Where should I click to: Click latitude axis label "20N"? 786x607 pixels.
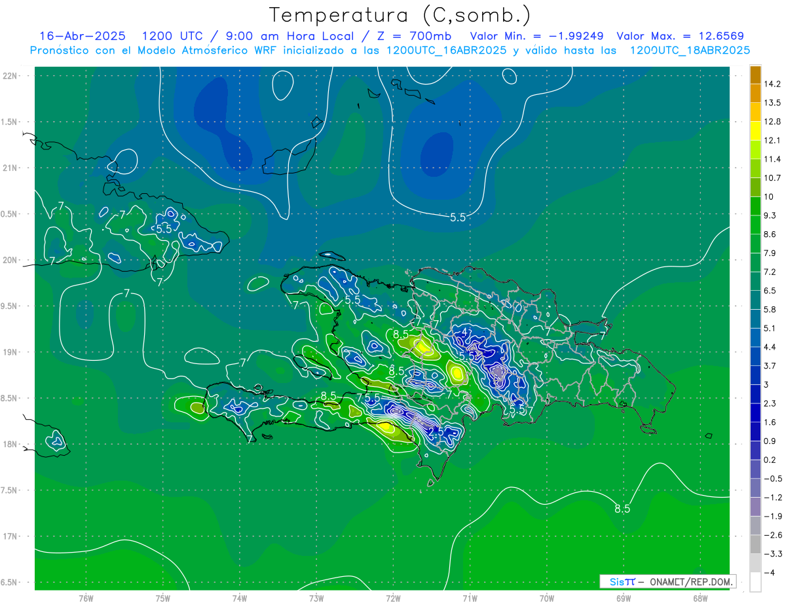point(11,260)
